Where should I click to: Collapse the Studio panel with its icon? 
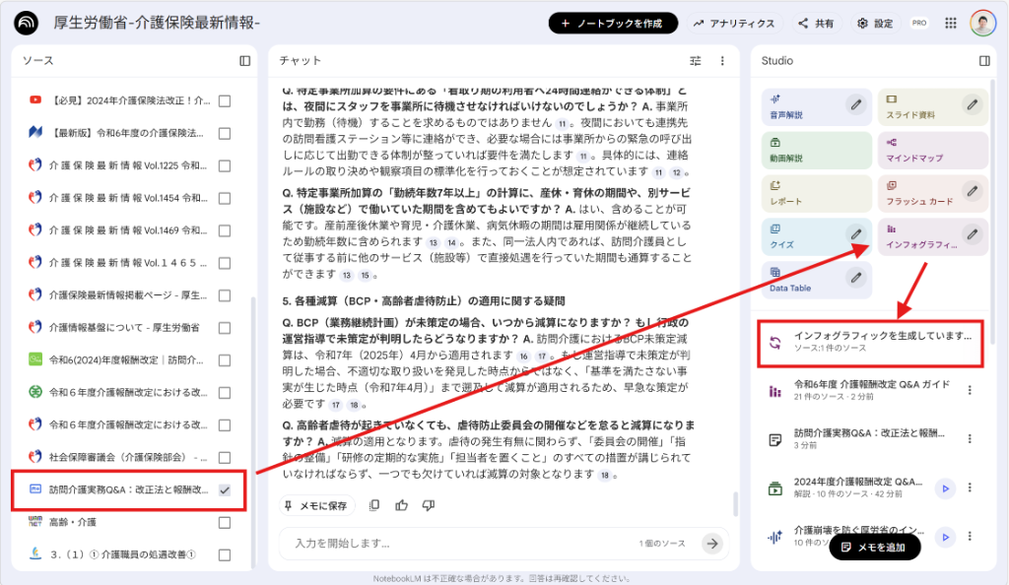[984, 60]
